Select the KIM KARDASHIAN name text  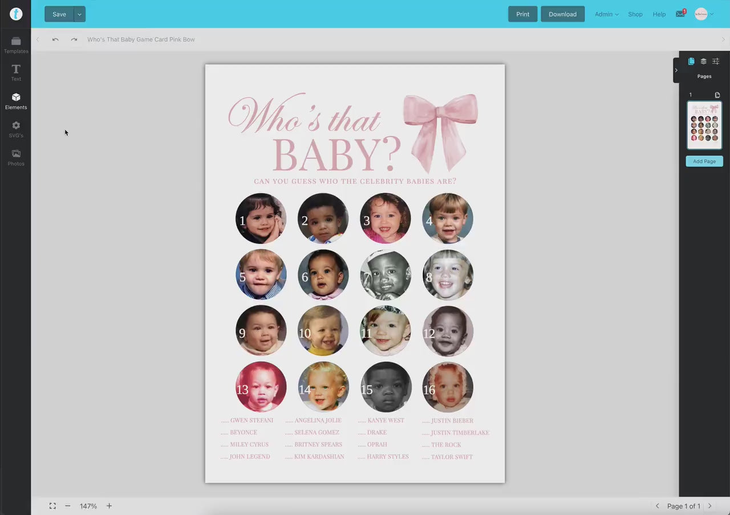pyautogui.click(x=319, y=457)
